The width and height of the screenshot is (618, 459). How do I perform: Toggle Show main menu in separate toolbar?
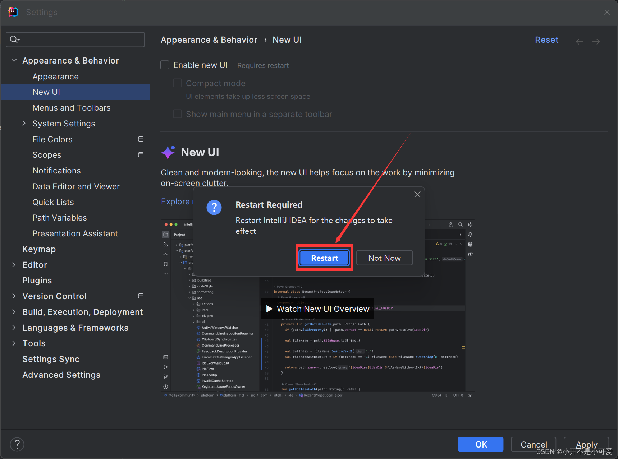[177, 114]
